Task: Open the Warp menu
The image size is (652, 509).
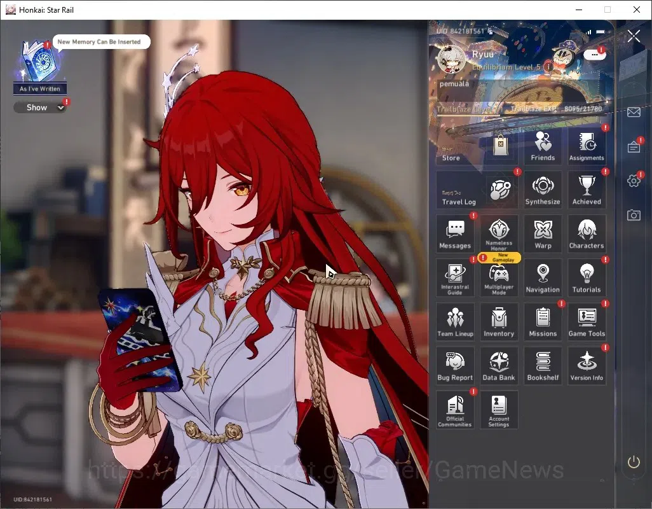Action: [x=543, y=234]
